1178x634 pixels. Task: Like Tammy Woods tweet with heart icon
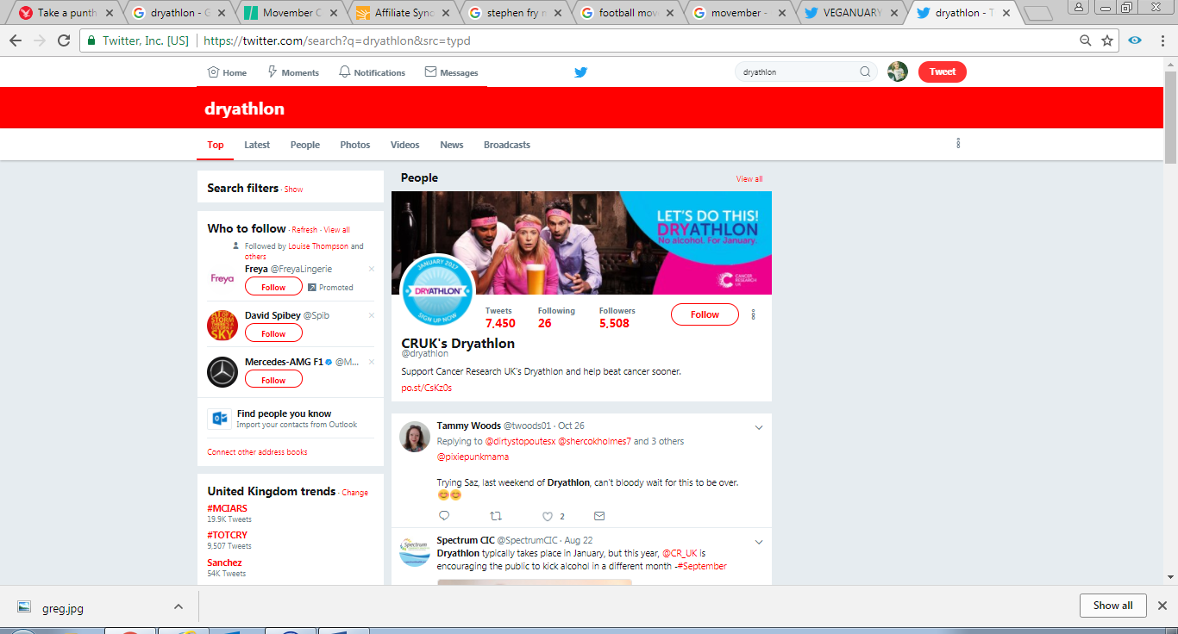click(x=547, y=516)
